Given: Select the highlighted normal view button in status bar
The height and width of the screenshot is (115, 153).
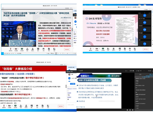Looking at the screenshot, I should [x=56, y=54].
